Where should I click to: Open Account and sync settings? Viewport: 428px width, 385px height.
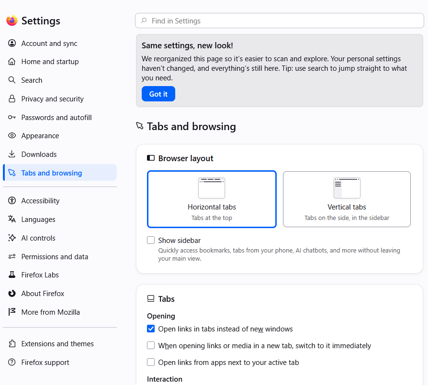(60, 43)
